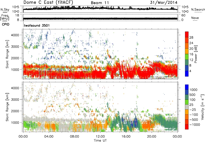Click the "Dome C East (fitACF)" plot title
205x142 pixels.
[48, 2]
